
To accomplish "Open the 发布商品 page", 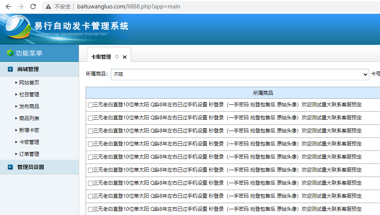I will pos(29,106).
